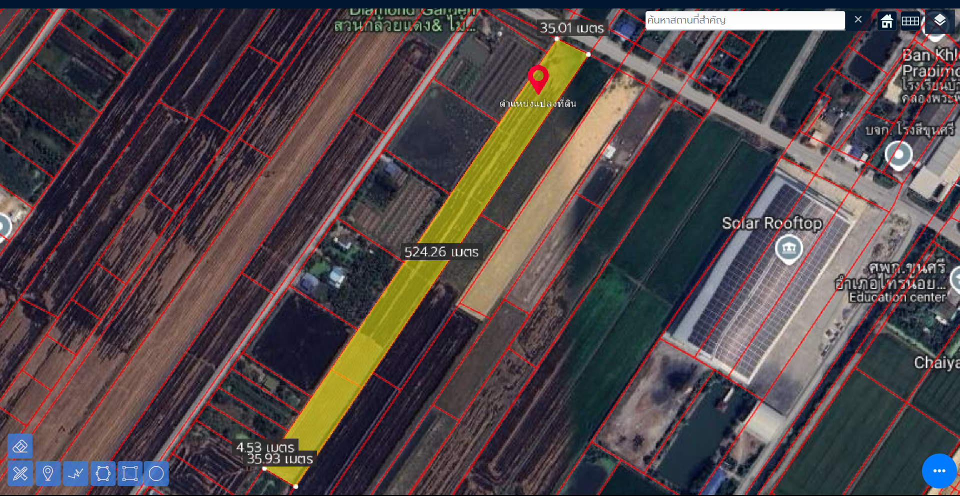Viewport: 960px width, 496px height.
Task: Click the home icon button
Action: click(886, 21)
